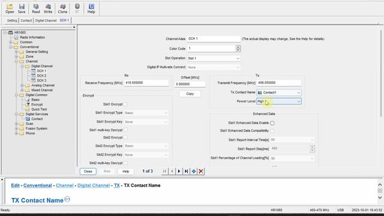Expand the Scan folder
This screenshot has width=384, height=216.
click(16, 124)
